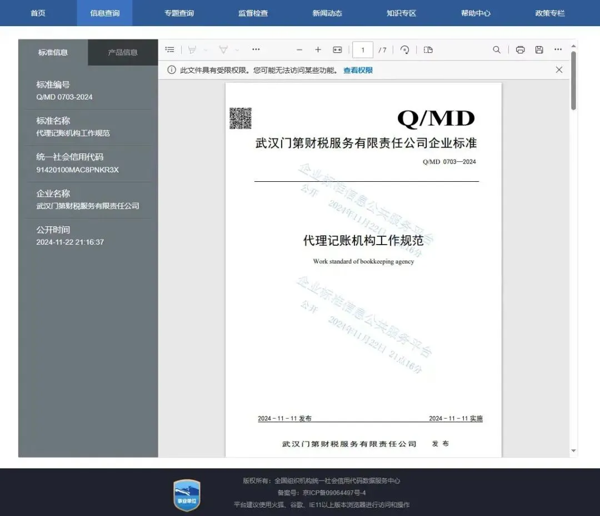This screenshot has height=516, width=600.
Task: Dismiss the restricted permissions notice bar
Action: (x=559, y=70)
